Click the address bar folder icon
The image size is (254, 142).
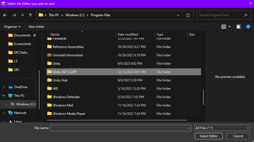[x=41, y=15]
